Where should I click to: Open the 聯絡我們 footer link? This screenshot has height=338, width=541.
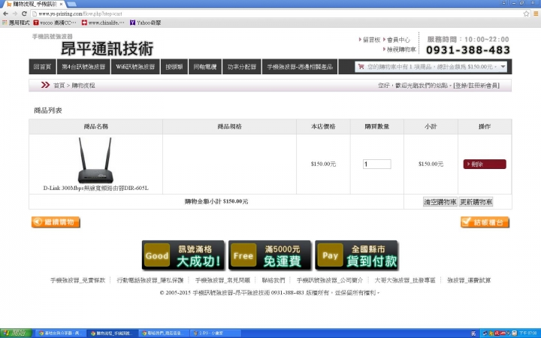(x=274, y=280)
